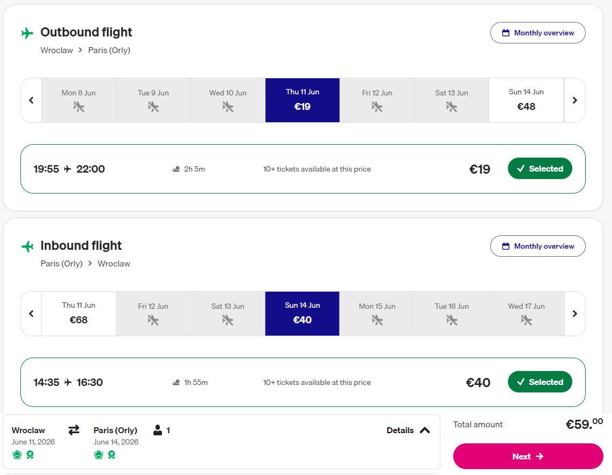
Task: Go to earlier inbound dates with left arrow
Action: pos(31,314)
